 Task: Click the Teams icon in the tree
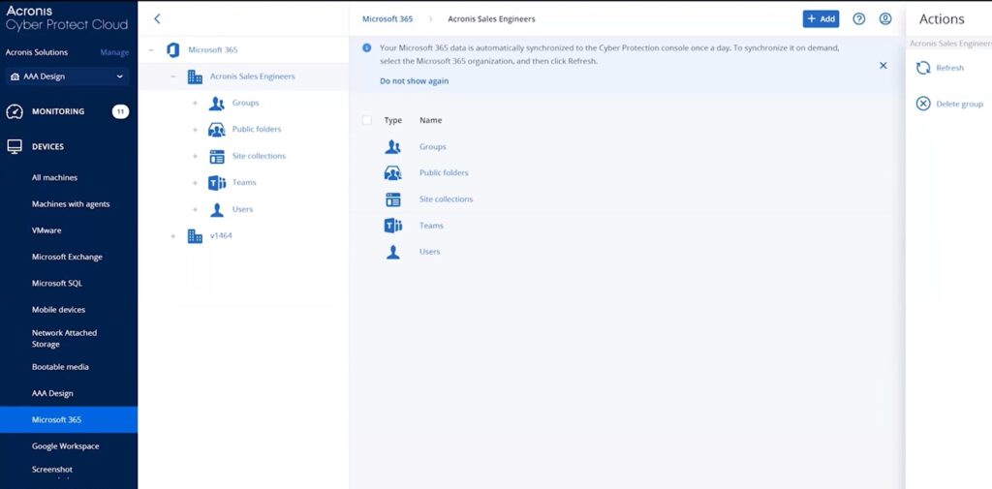[x=217, y=183]
